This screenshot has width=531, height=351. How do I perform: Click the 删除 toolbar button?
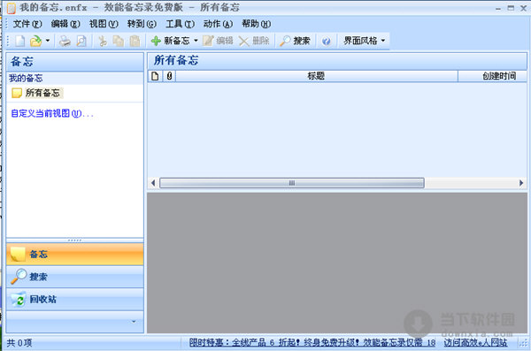coord(254,41)
